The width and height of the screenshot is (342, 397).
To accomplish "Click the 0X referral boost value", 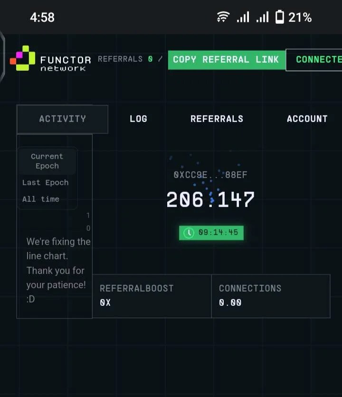I will pyautogui.click(x=105, y=302).
